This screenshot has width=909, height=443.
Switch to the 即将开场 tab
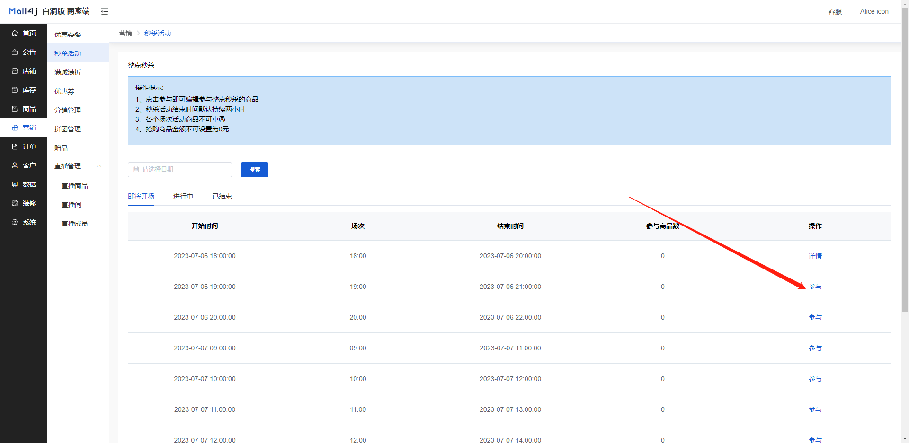pos(141,196)
